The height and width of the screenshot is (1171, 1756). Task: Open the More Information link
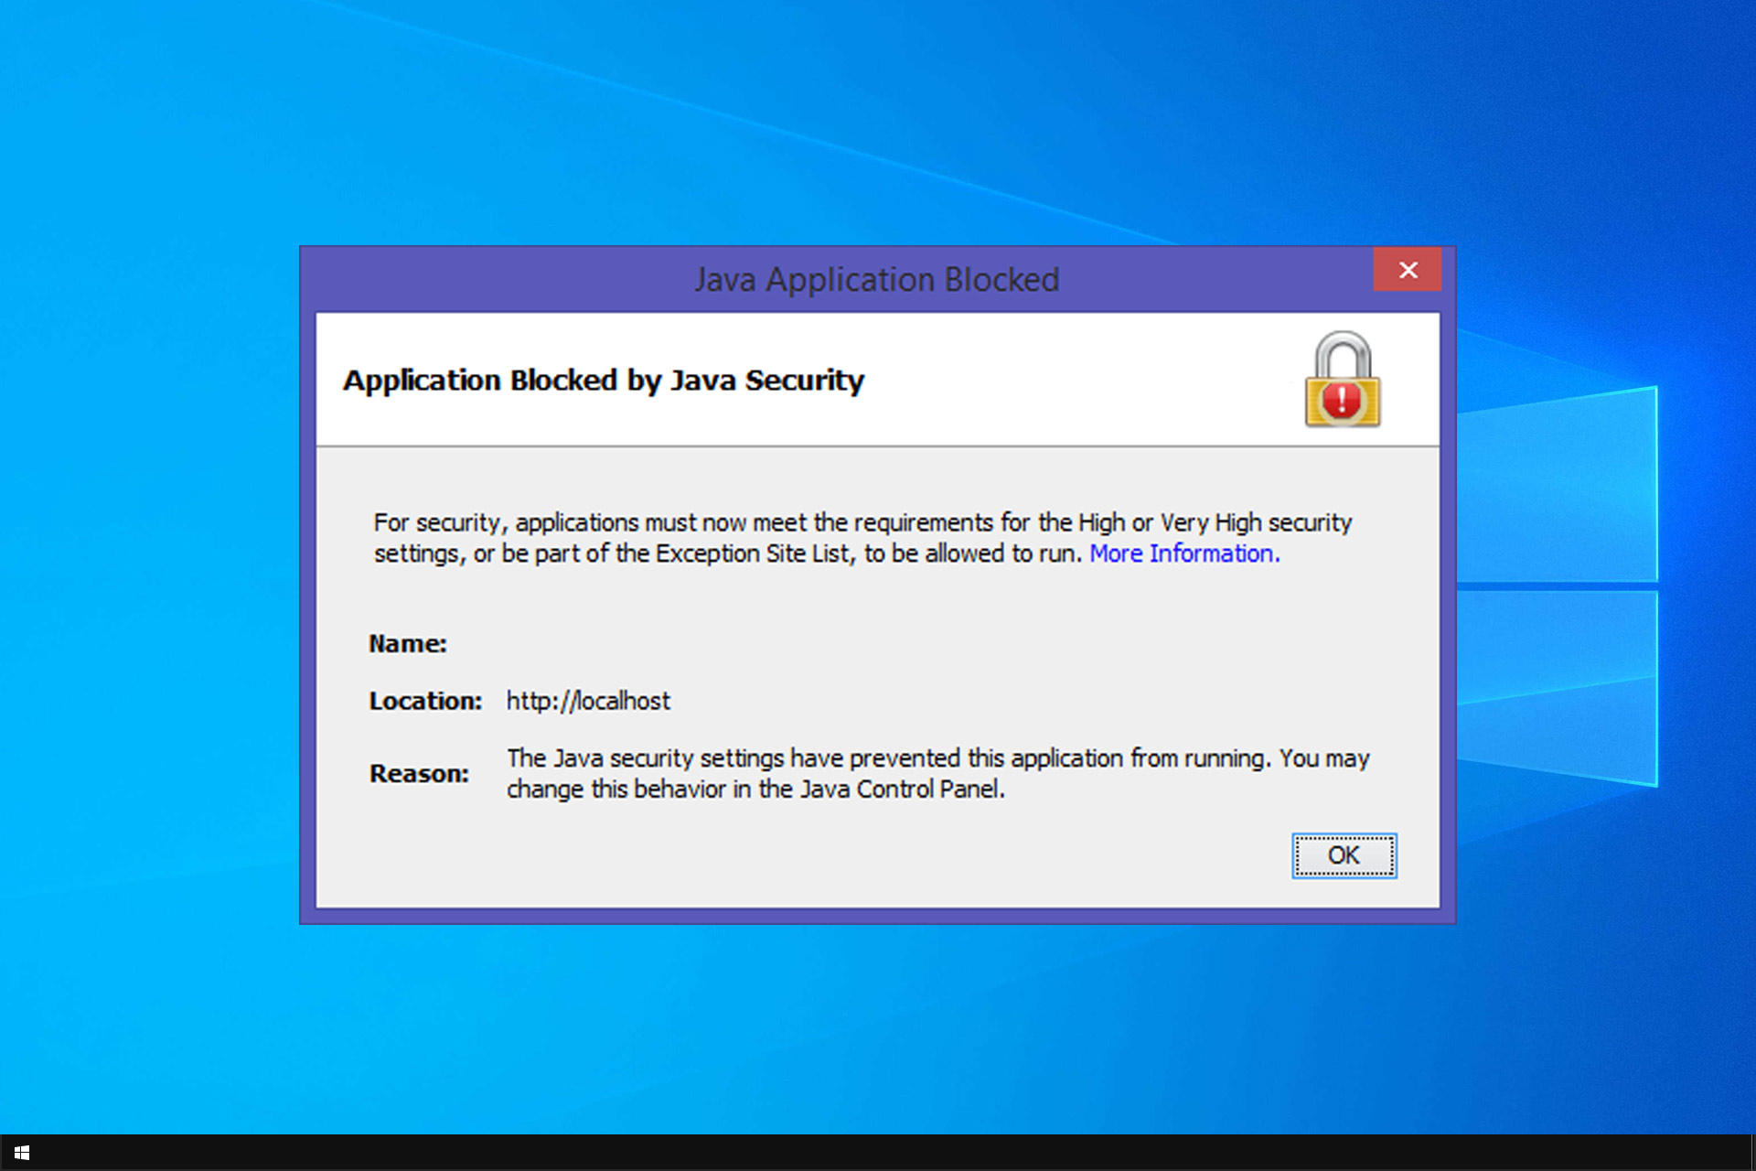[x=1184, y=553]
